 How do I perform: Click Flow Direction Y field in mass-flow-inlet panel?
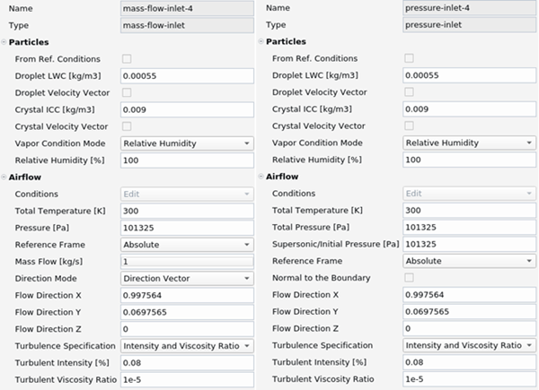187,312
